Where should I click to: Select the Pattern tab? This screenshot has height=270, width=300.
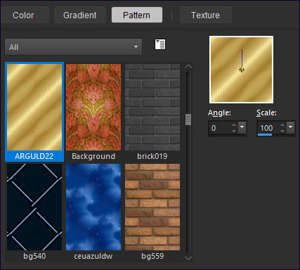coord(137,15)
